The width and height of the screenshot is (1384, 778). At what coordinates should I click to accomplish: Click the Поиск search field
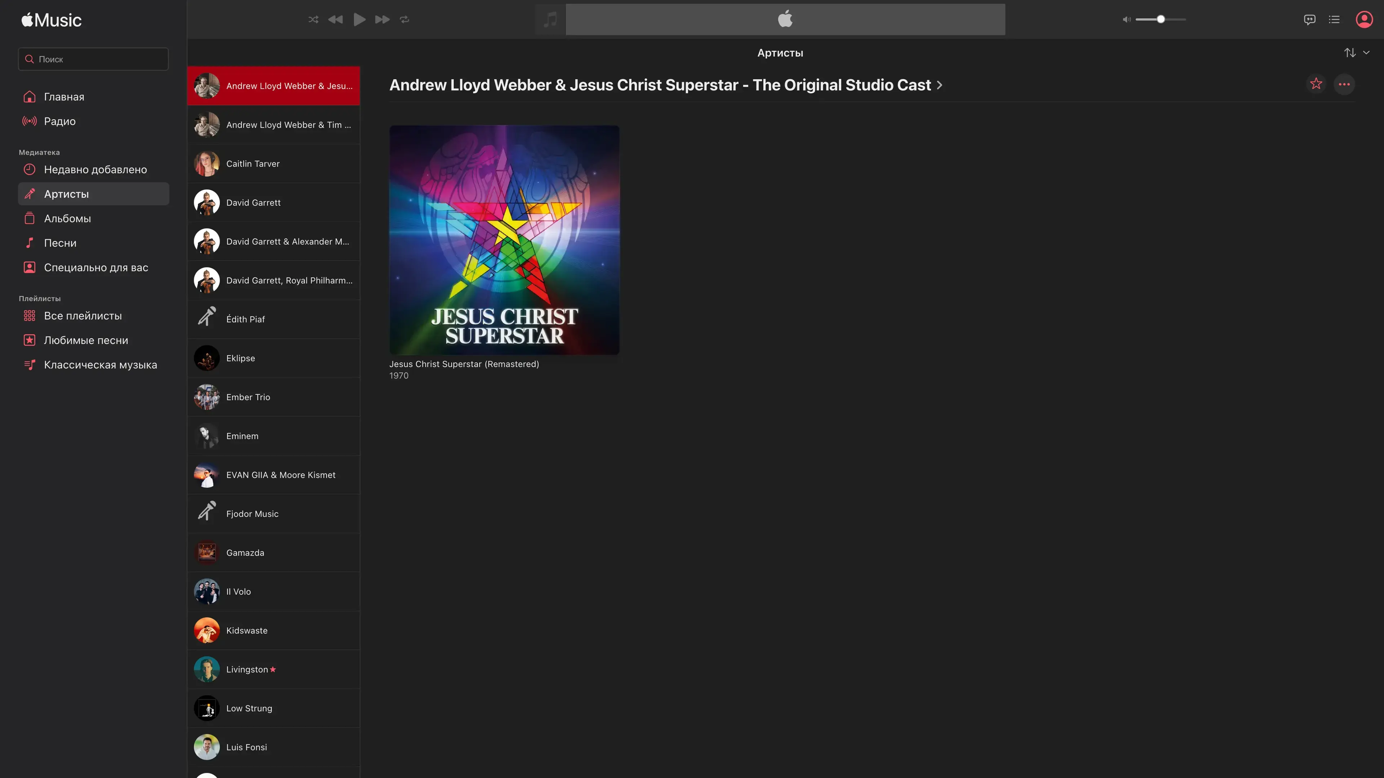point(93,59)
